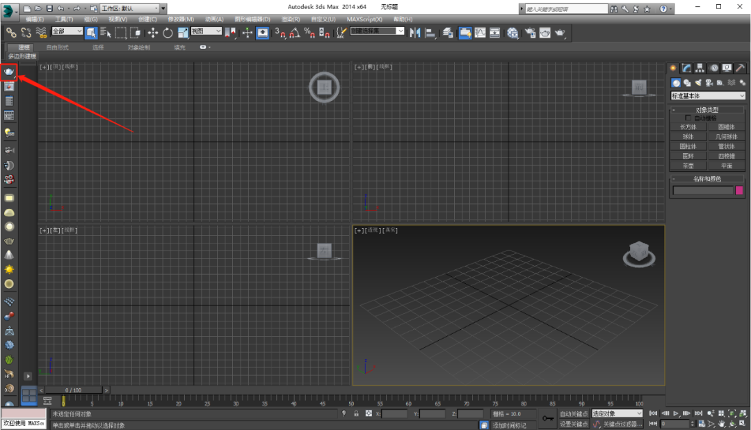Screen dimensions: 751x430
Task: Create a 长方体 box primitive
Action: click(688, 127)
